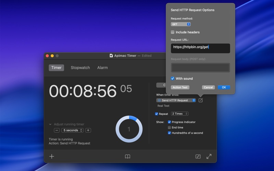Image resolution: width=274 pixels, height=171 pixels.
Task: Click the plus icon to add a timer
Action: 52,156
